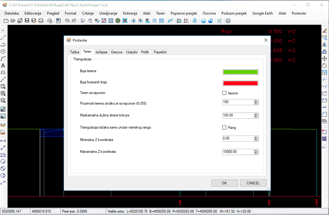Image resolution: width=329 pixels, height=215 pixels.
Task: Select the rotate tool in right toolbar
Action: 324,66
